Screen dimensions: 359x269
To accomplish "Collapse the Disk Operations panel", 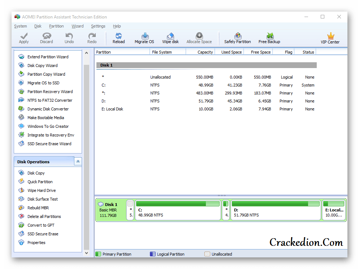I will click(78, 161).
